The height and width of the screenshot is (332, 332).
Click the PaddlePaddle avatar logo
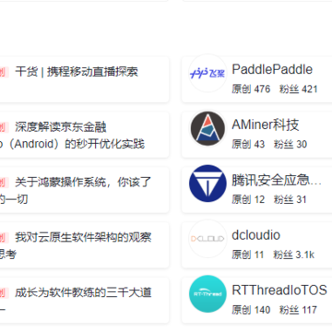[207, 73]
